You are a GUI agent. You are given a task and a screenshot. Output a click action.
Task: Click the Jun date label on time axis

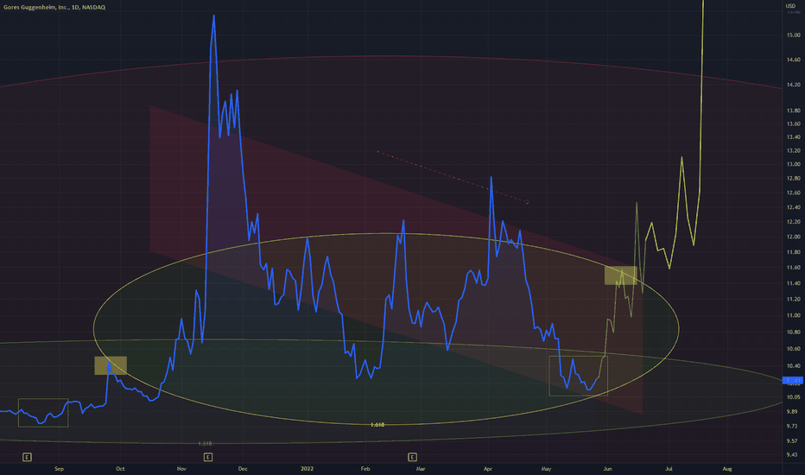pos(607,468)
